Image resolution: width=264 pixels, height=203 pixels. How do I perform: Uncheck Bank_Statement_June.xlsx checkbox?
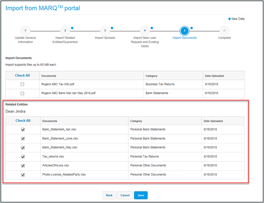coord(23,139)
